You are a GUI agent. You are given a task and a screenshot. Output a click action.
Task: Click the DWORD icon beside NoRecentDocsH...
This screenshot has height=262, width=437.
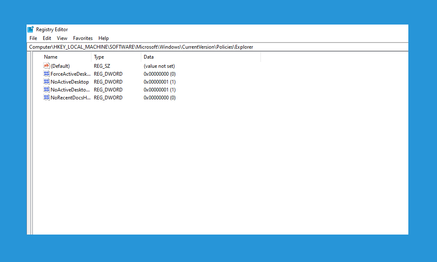[x=46, y=97]
